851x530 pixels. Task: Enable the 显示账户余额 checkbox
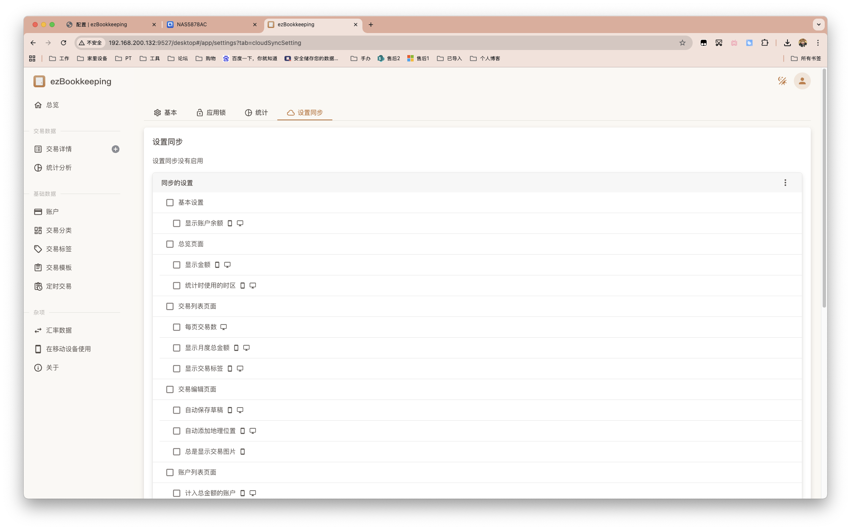177,223
